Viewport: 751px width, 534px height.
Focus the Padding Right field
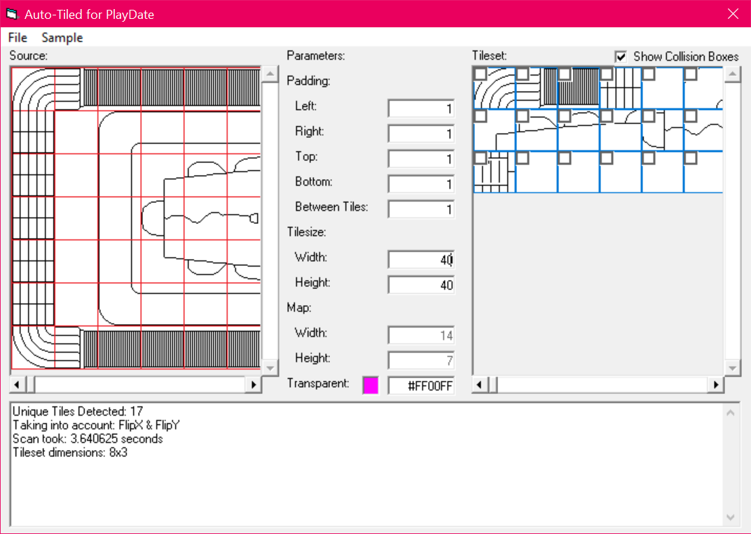pos(421,134)
